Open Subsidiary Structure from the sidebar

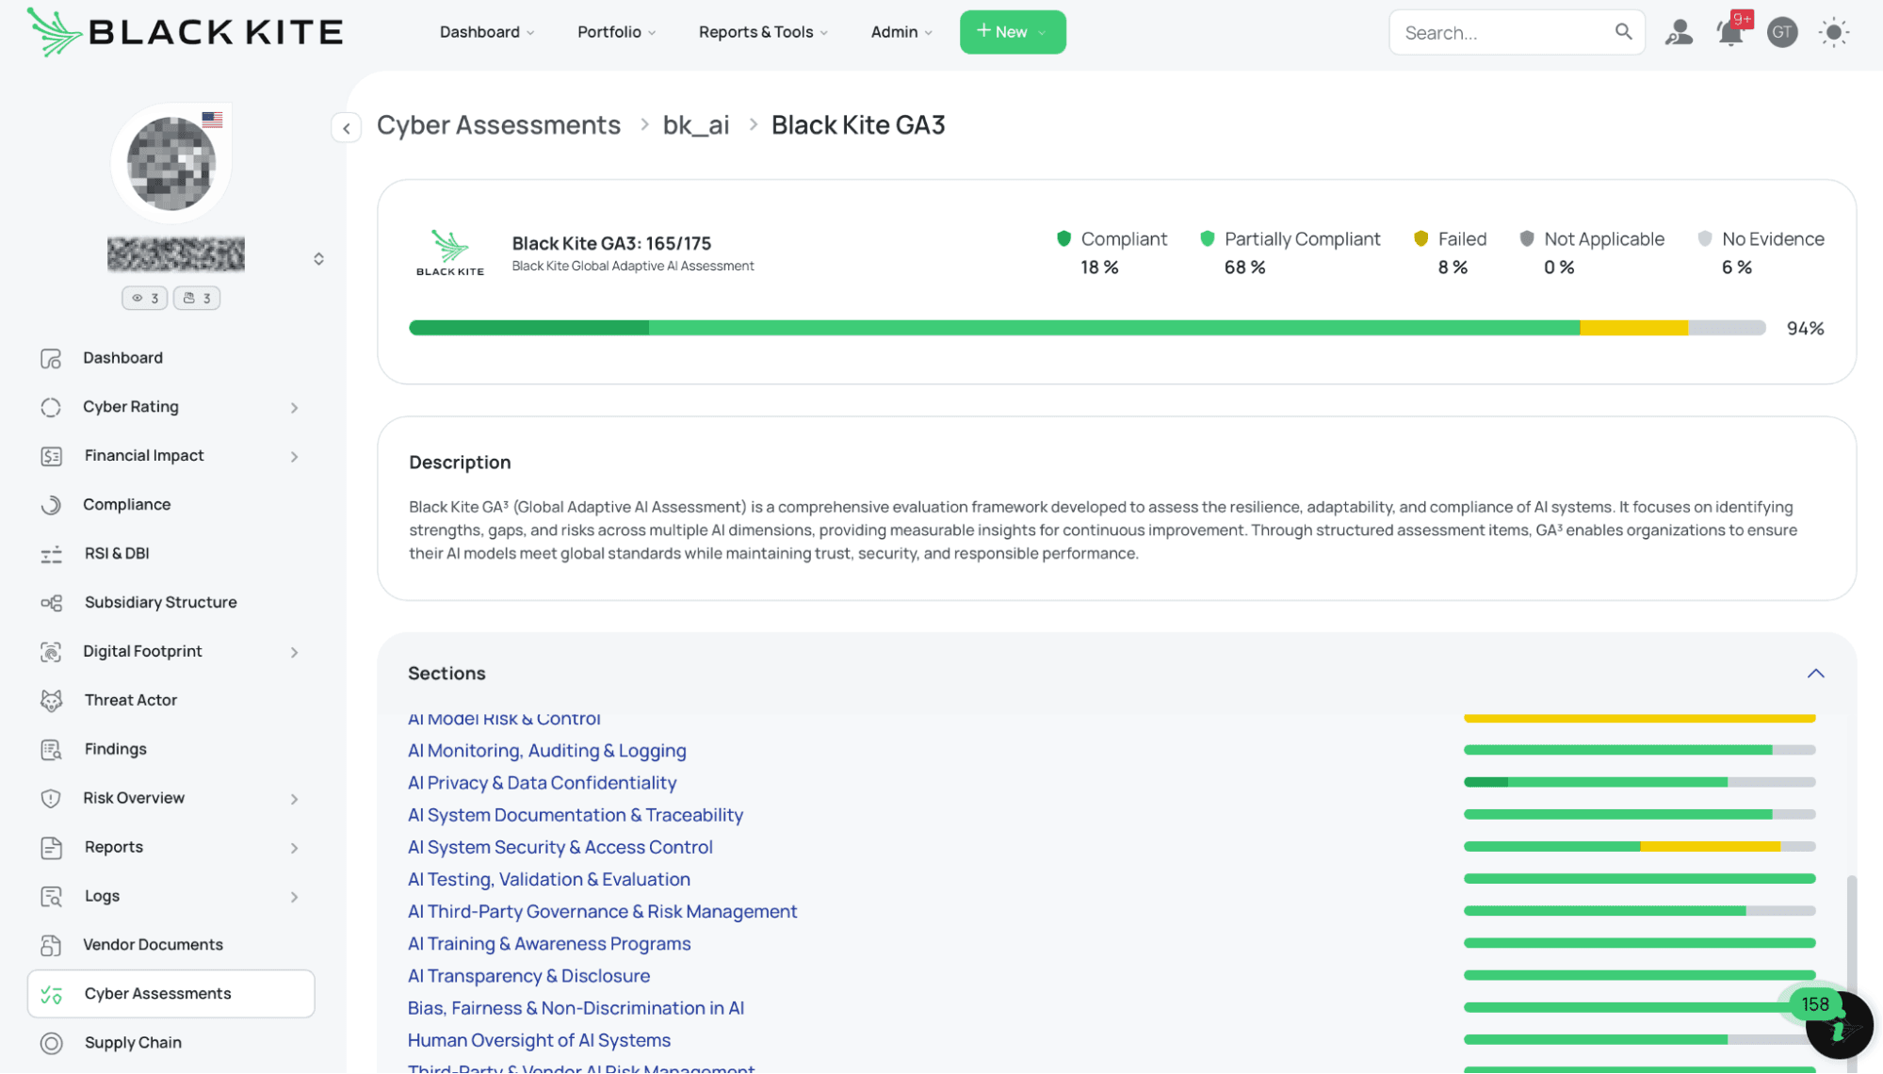pyautogui.click(x=160, y=602)
